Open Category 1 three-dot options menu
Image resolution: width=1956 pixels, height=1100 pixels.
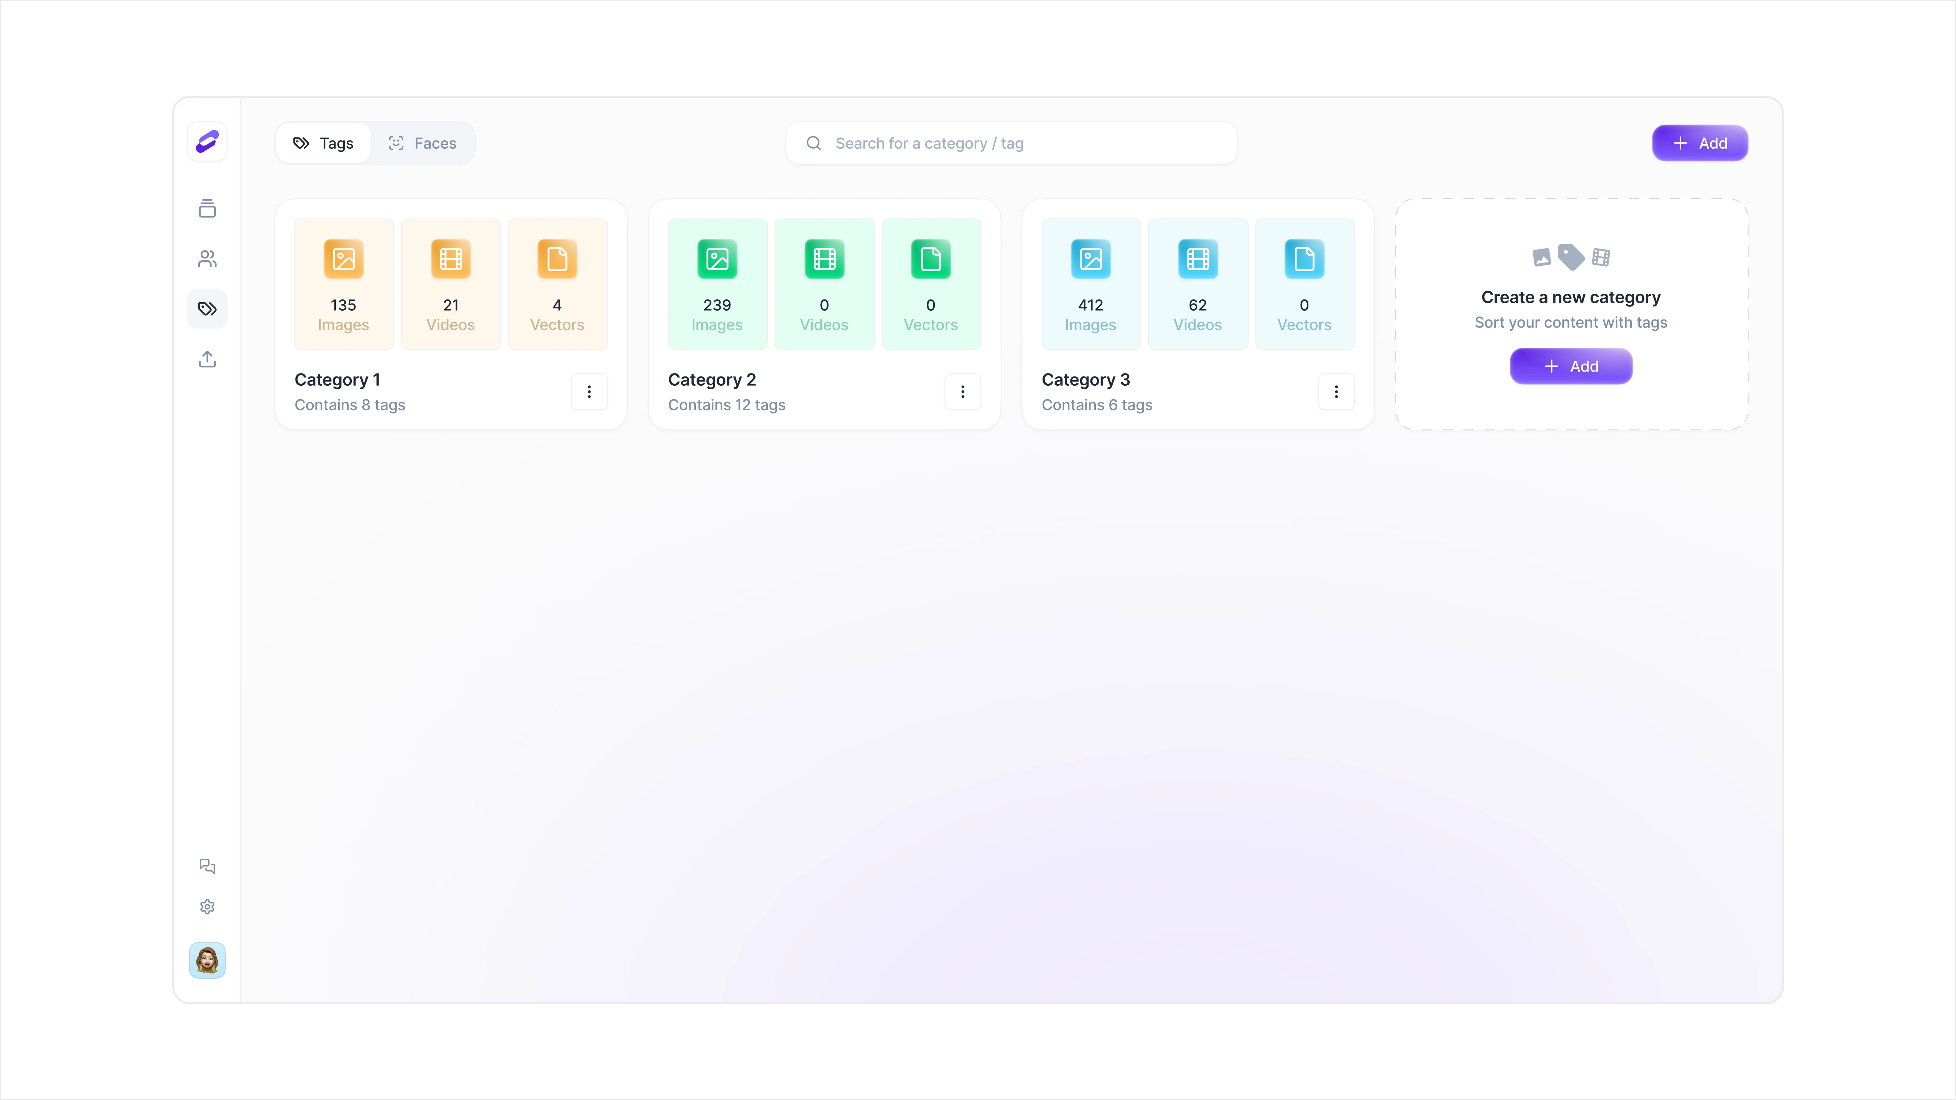[589, 392]
